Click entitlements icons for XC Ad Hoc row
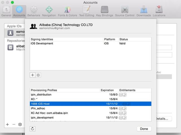 (x=123, y=113)
